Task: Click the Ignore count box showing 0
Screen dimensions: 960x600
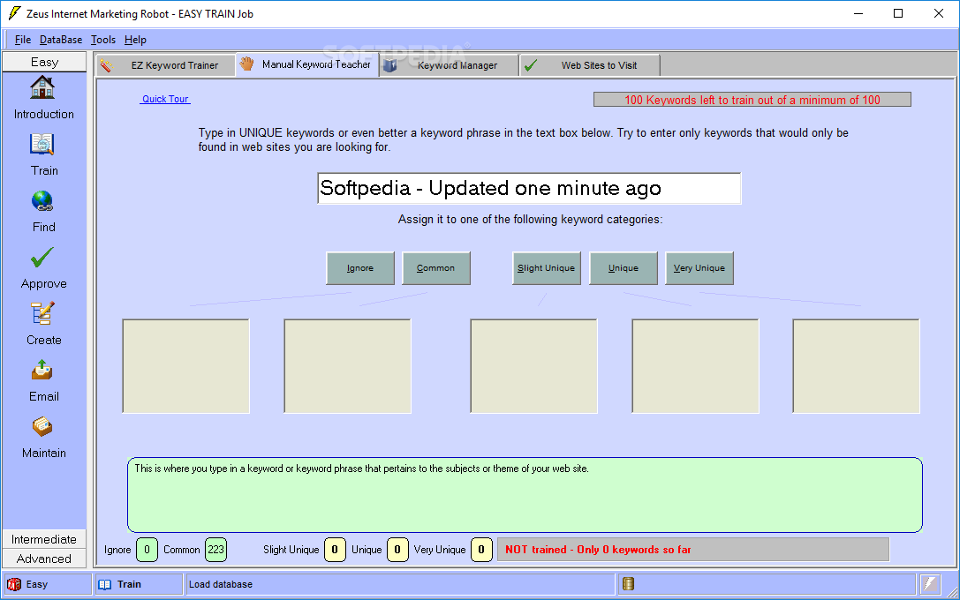Action: click(x=147, y=549)
